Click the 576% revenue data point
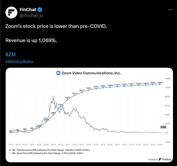Viewport: 177px width, 166px height. (x=61, y=107)
